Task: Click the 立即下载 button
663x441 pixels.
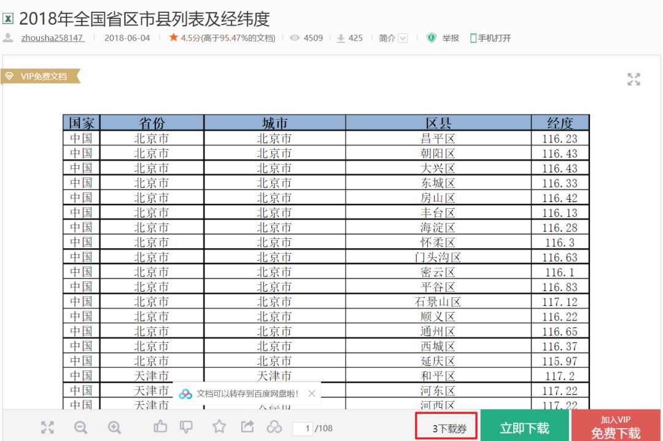Action: pyautogui.click(x=524, y=427)
